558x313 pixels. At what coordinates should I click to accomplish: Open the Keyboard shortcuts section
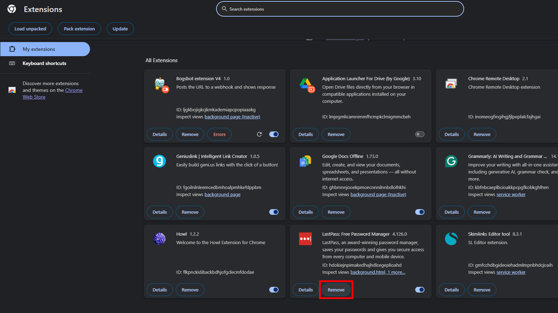click(44, 63)
